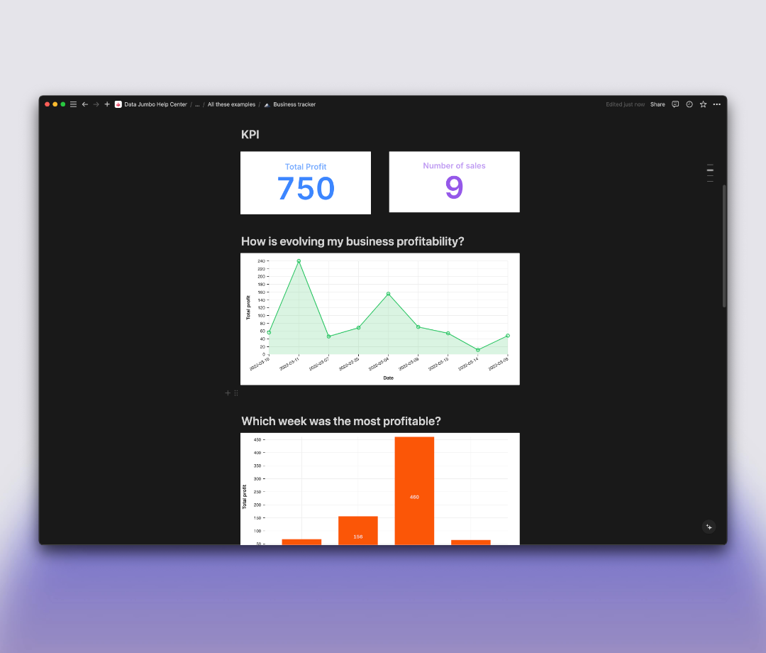Open the AI assistant sparkle button

(709, 527)
